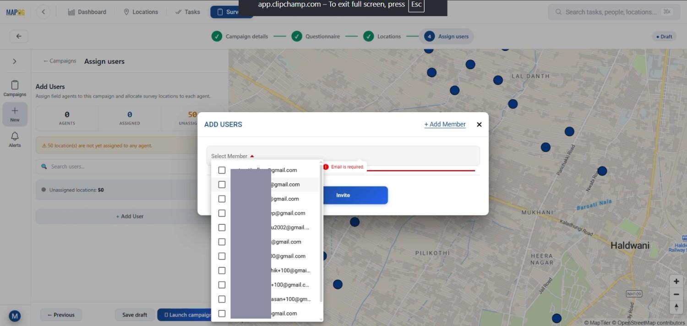Click the member list scrollbar

click(x=321, y=234)
